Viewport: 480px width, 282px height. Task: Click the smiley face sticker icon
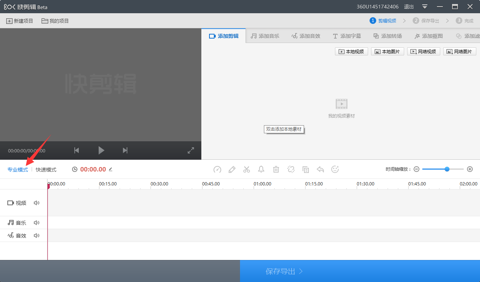tap(335, 169)
